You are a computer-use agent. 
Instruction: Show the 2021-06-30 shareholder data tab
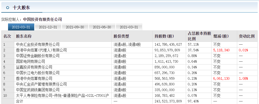[102, 27]
